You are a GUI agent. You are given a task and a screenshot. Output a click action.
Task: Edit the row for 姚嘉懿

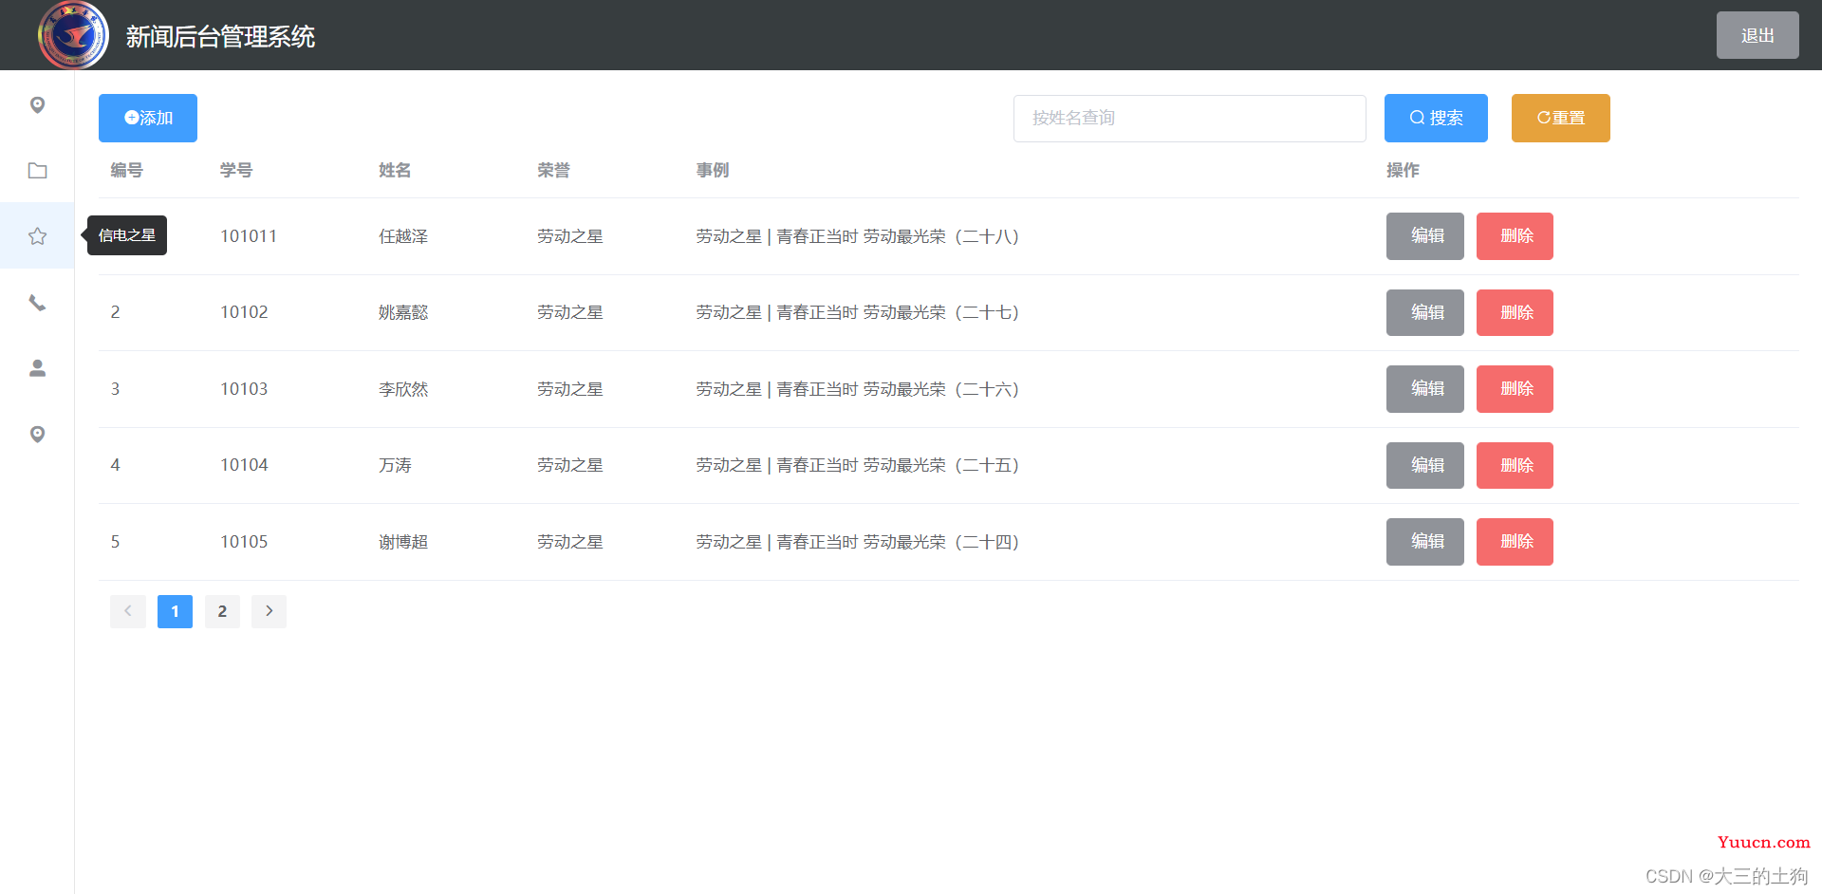click(x=1424, y=312)
